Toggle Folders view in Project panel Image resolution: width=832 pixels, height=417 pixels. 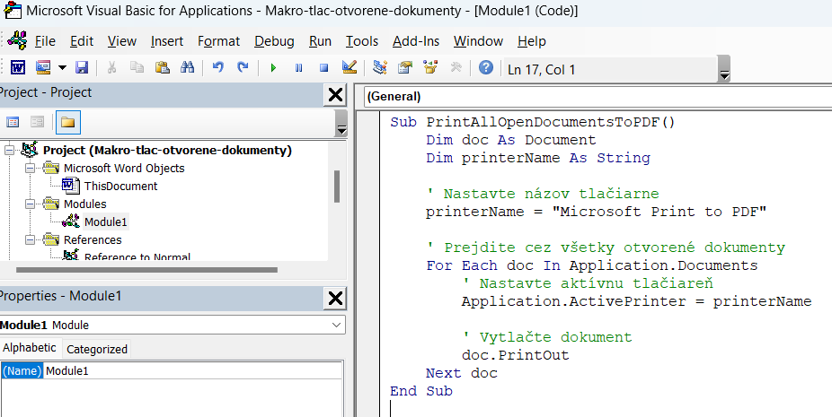[x=67, y=122]
